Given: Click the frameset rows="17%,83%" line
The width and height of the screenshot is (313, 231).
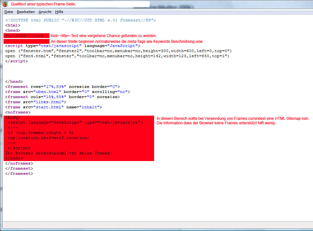Looking at the screenshot, I should pyautogui.click(x=63, y=87).
